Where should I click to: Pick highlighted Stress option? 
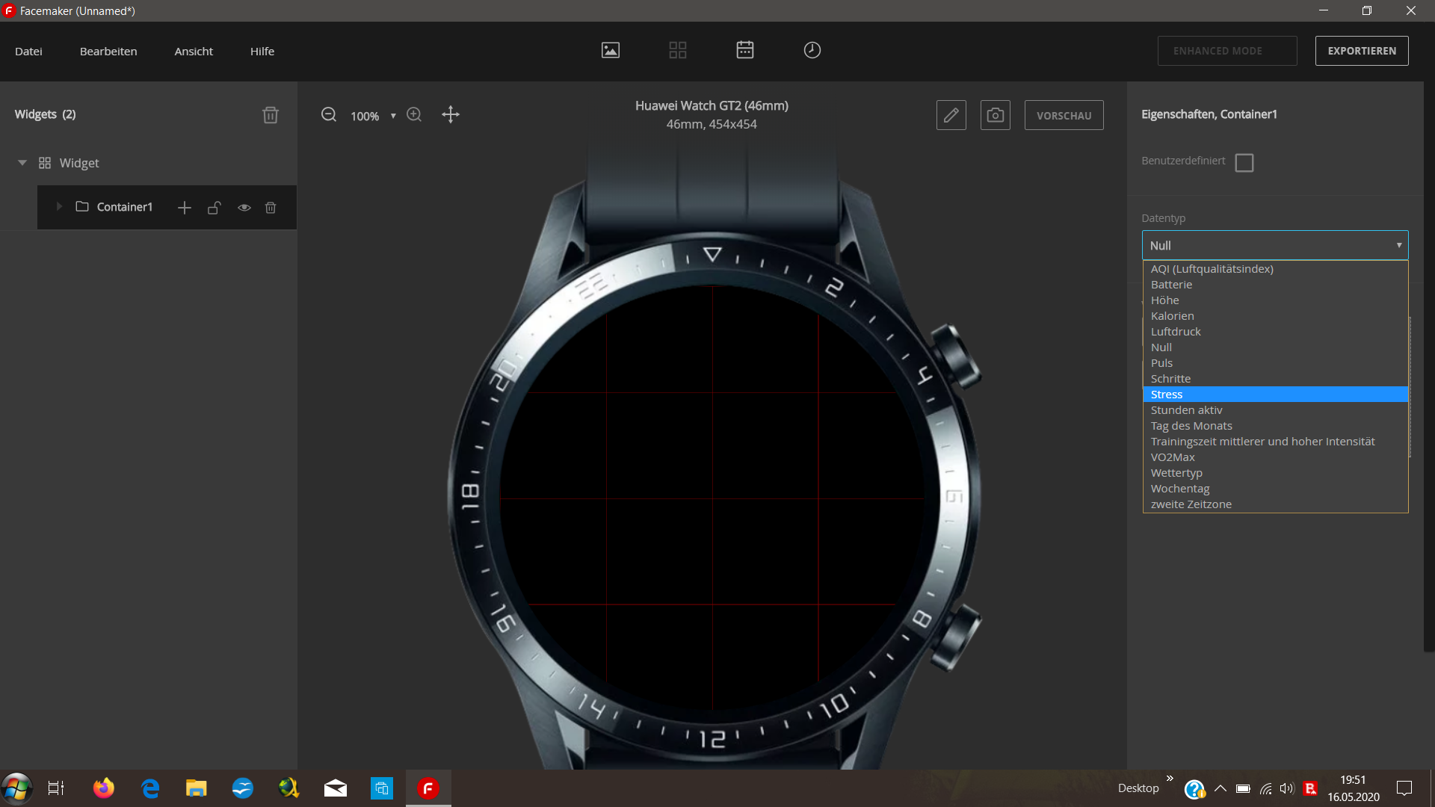(x=1275, y=395)
